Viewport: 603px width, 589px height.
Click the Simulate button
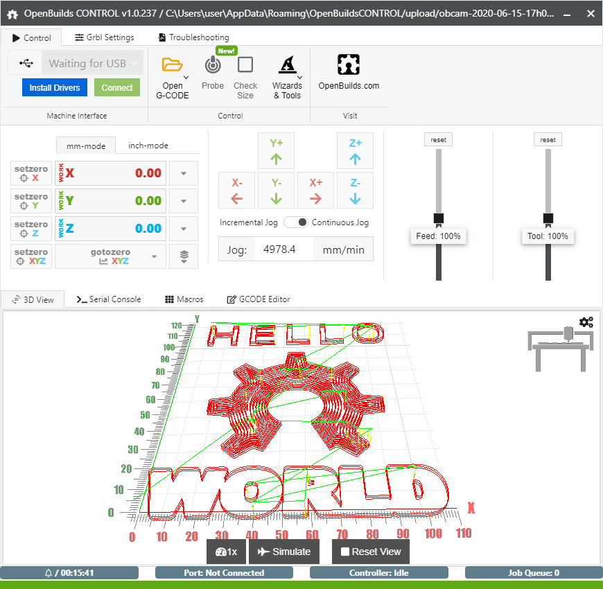(x=284, y=552)
